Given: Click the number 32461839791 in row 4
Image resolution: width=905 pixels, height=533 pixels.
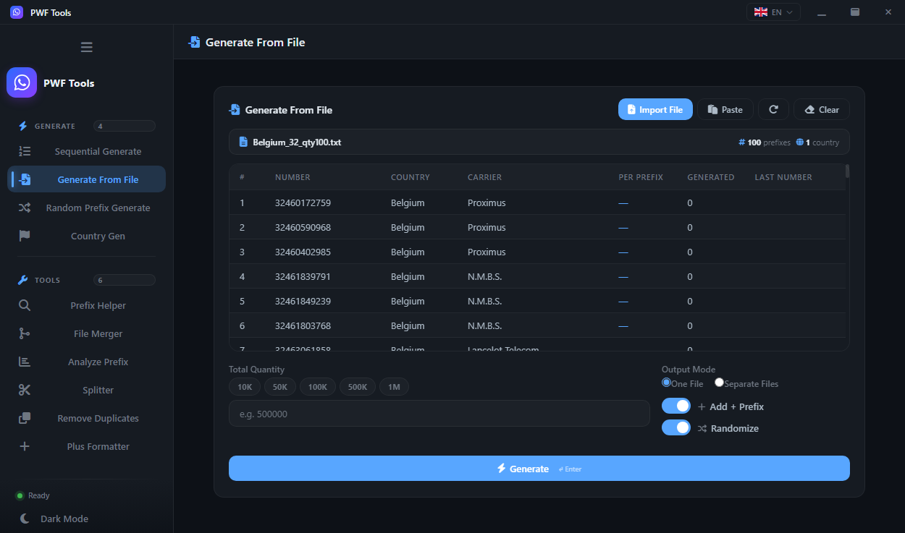Looking at the screenshot, I should point(303,276).
